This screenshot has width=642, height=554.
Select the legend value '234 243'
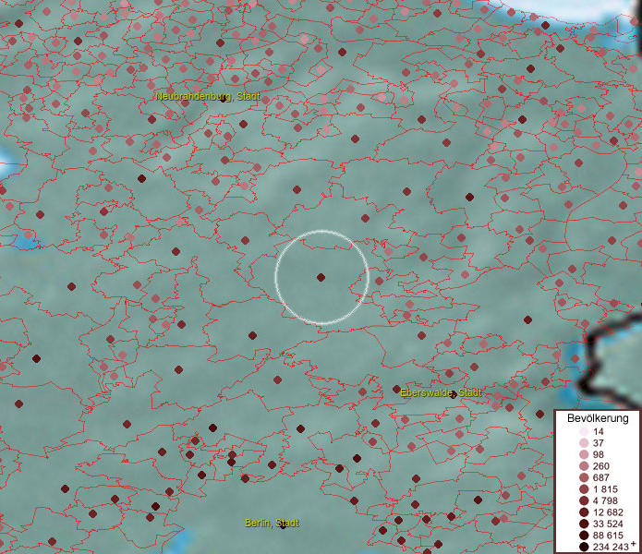pos(611,547)
